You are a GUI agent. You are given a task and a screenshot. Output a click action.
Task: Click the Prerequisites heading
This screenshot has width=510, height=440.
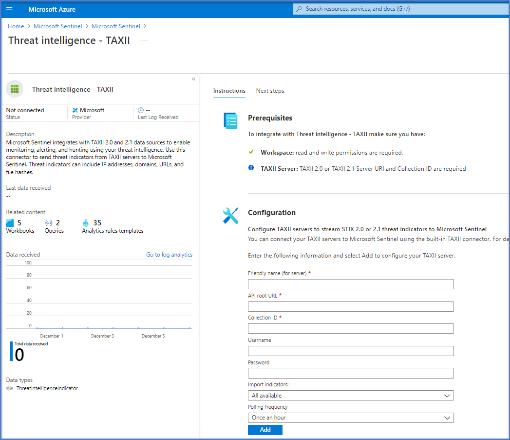click(270, 118)
